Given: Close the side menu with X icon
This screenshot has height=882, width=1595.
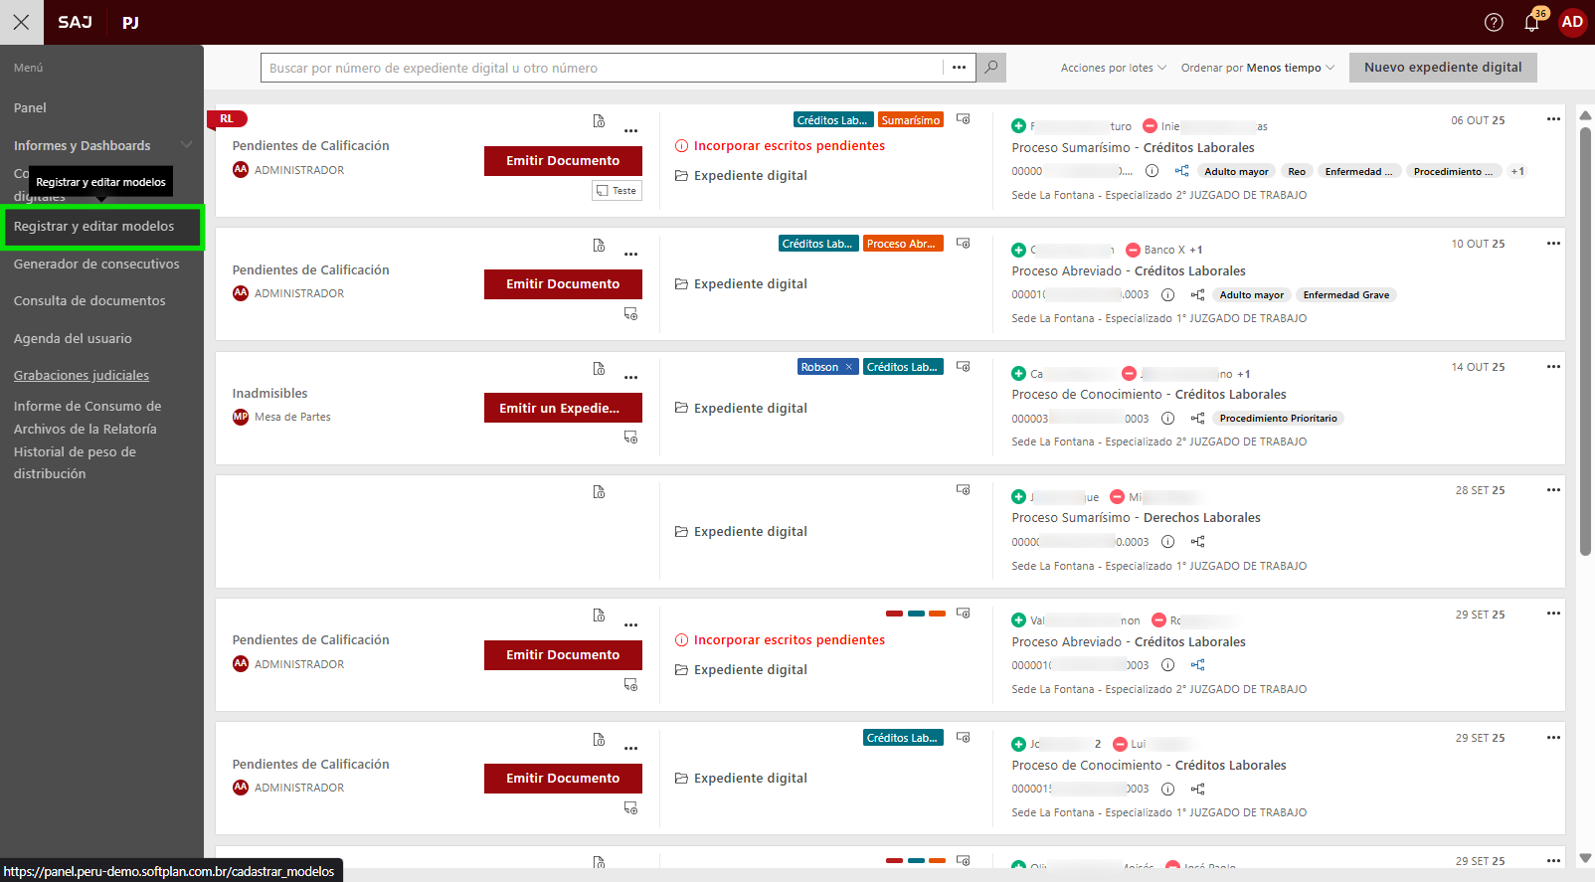Looking at the screenshot, I should point(21,22).
